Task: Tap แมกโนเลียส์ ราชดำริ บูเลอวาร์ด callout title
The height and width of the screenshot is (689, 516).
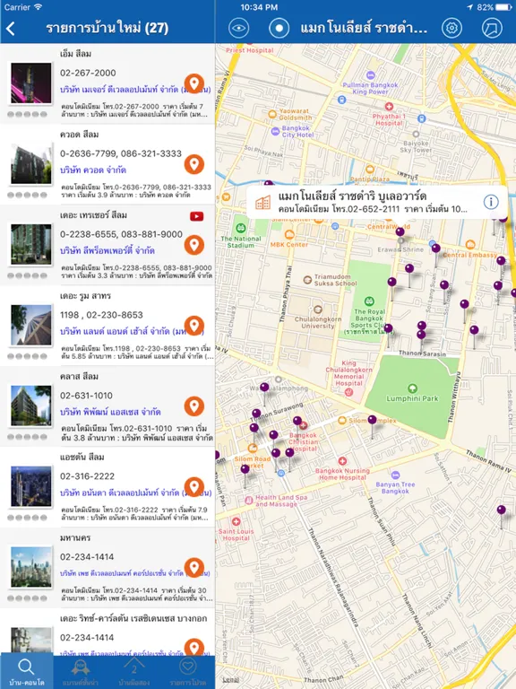Action: point(352,196)
